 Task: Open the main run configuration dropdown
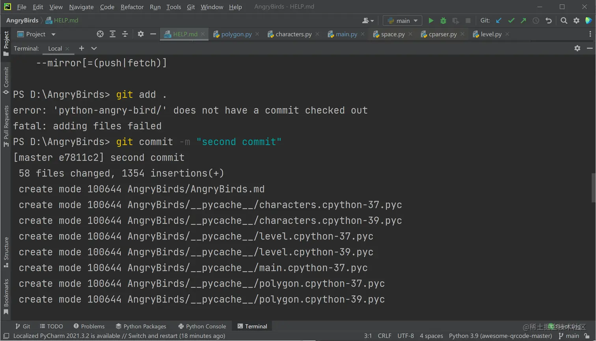pos(402,20)
